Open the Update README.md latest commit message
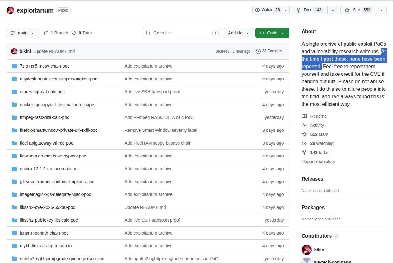This screenshot has height=263, width=393. (x=54, y=51)
